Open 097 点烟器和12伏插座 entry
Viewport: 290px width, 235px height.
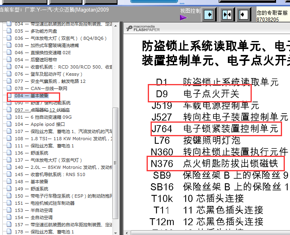point(42,110)
